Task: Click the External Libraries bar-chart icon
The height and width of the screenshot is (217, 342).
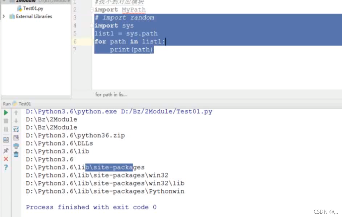Action: 12,16
